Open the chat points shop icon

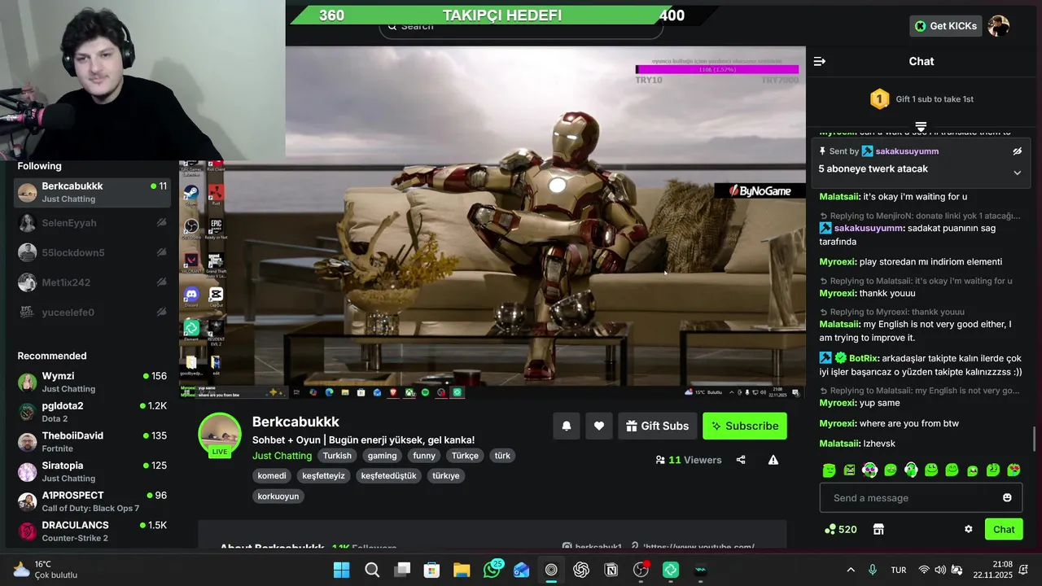[x=878, y=529]
